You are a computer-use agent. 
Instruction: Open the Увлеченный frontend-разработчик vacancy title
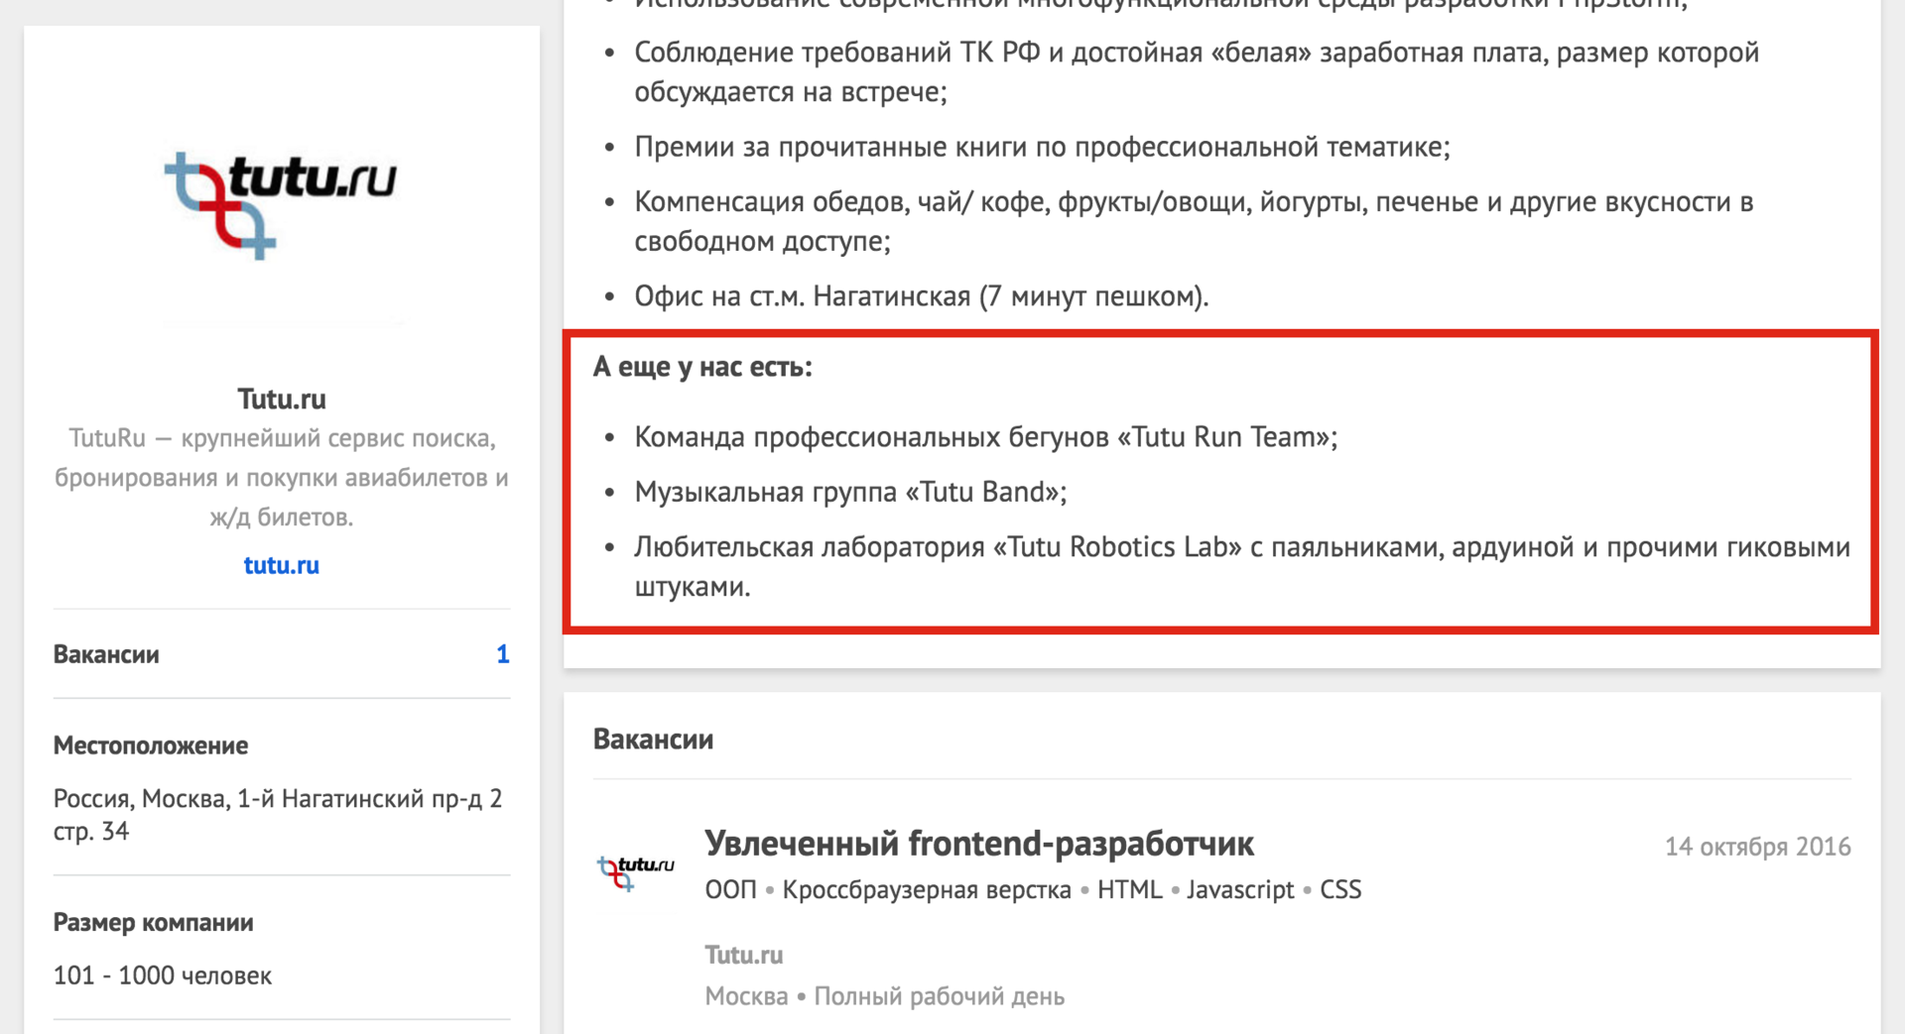(979, 844)
